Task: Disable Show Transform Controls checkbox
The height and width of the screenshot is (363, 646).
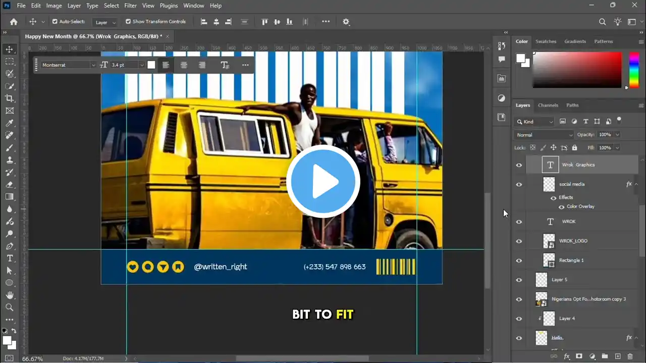Action: [x=128, y=22]
